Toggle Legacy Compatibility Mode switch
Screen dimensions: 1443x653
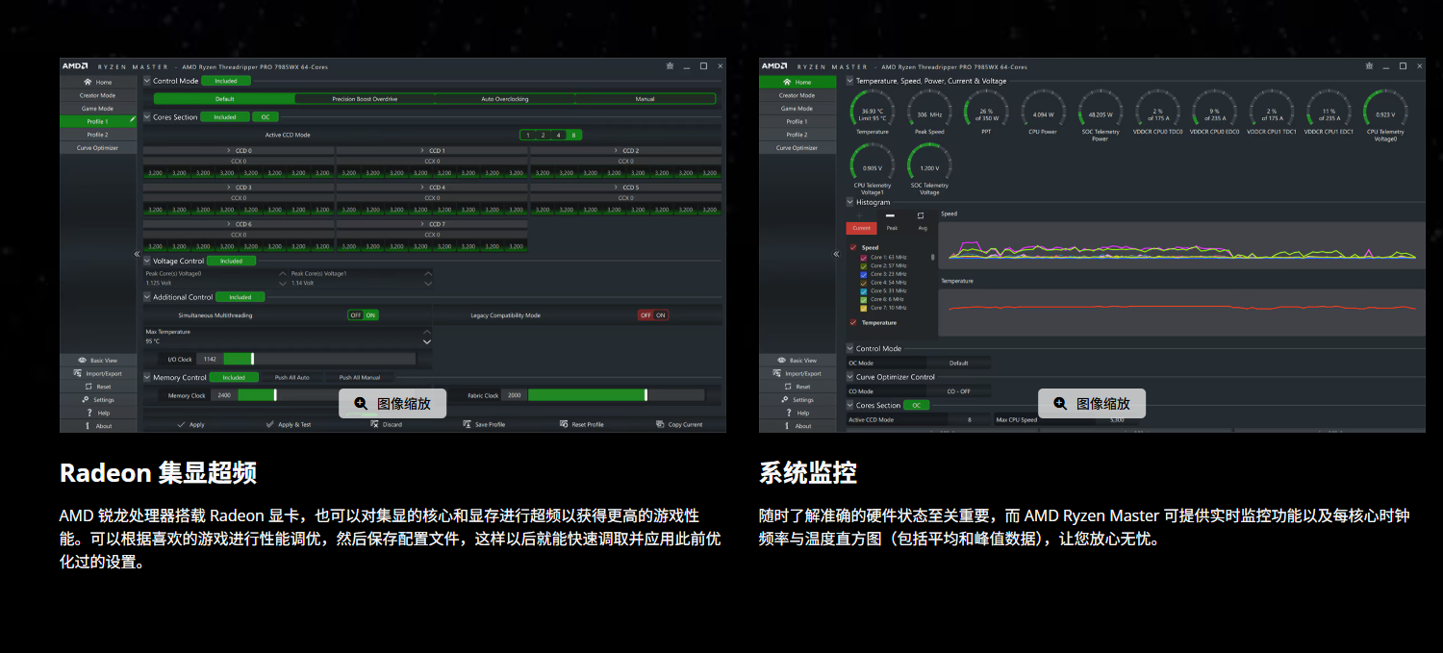click(653, 315)
